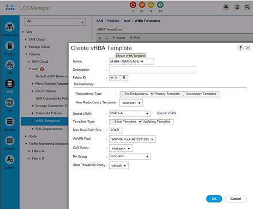This screenshot has height=209, width=253.
Task: Open the Pin Group dropdown
Action: 130,156
